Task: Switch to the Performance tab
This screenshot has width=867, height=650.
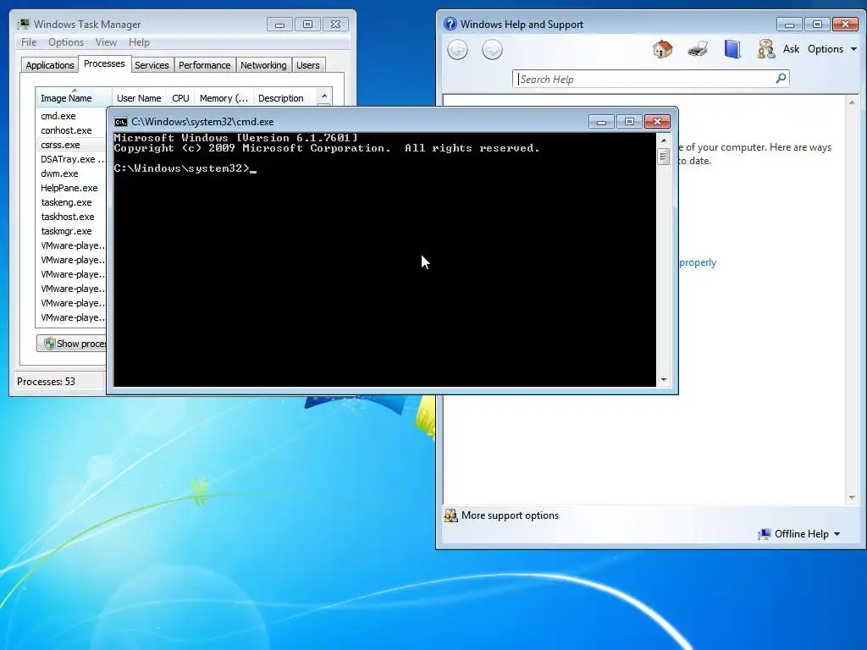Action: pos(204,65)
